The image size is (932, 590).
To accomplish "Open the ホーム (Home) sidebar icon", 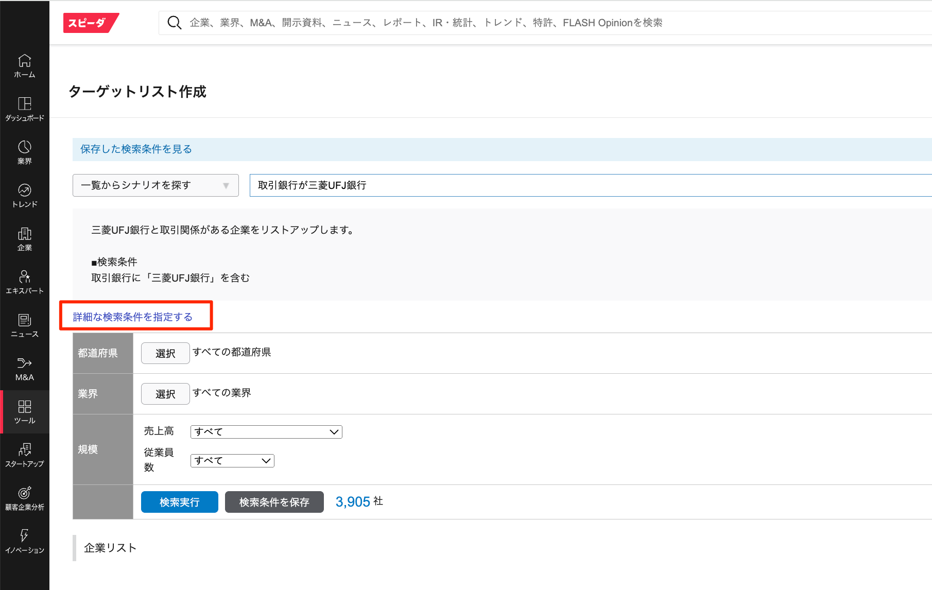I will (25, 66).
